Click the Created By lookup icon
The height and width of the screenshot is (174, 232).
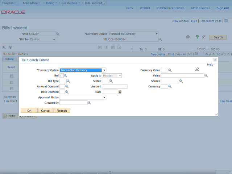point(89,103)
